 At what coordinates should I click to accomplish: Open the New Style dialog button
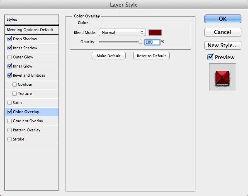pyautogui.click(x=223, y=45)
